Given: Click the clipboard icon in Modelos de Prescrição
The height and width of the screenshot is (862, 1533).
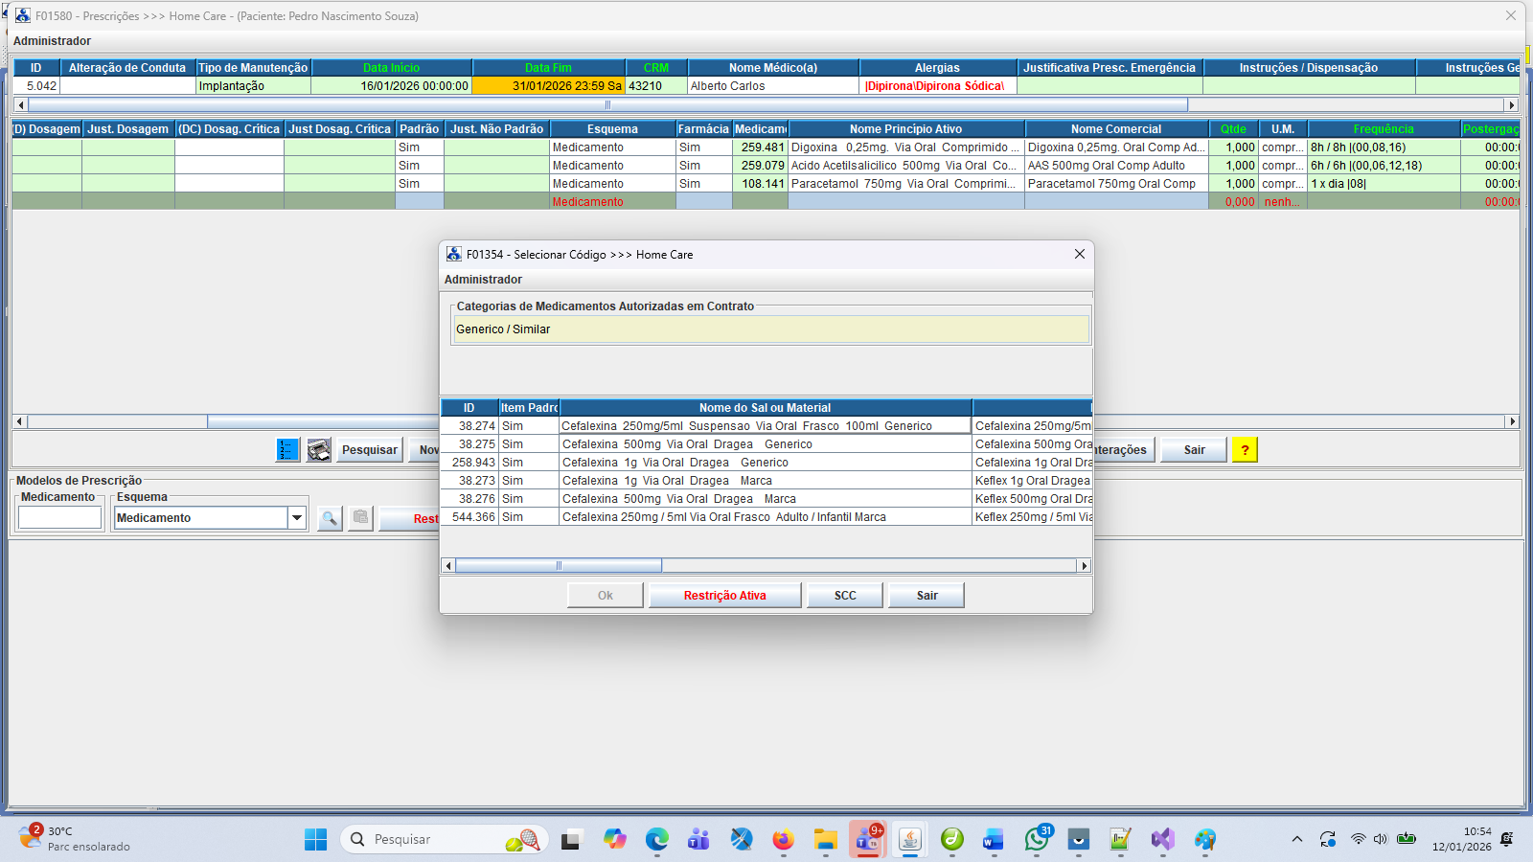Looking at the screenshot, I should point(360,518).
